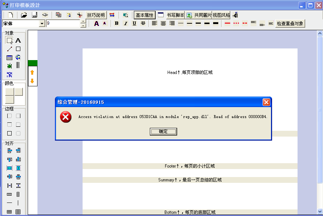Viewport: 323px width, 216px height.
Task: Select the text label tool (A)
Action: pyautogui.click(x=18, y=40)
